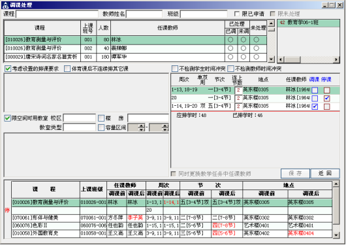Select 已调 radio for 林冰 course row
This screenshot has height=245, width=346.
(230, 40)
